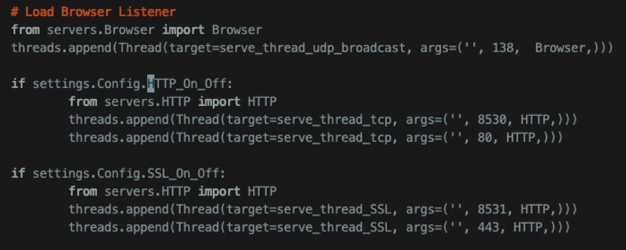Click 'from servers.HTTP import HTTP' under SSL_On_Off

click(x=172, y=192)
